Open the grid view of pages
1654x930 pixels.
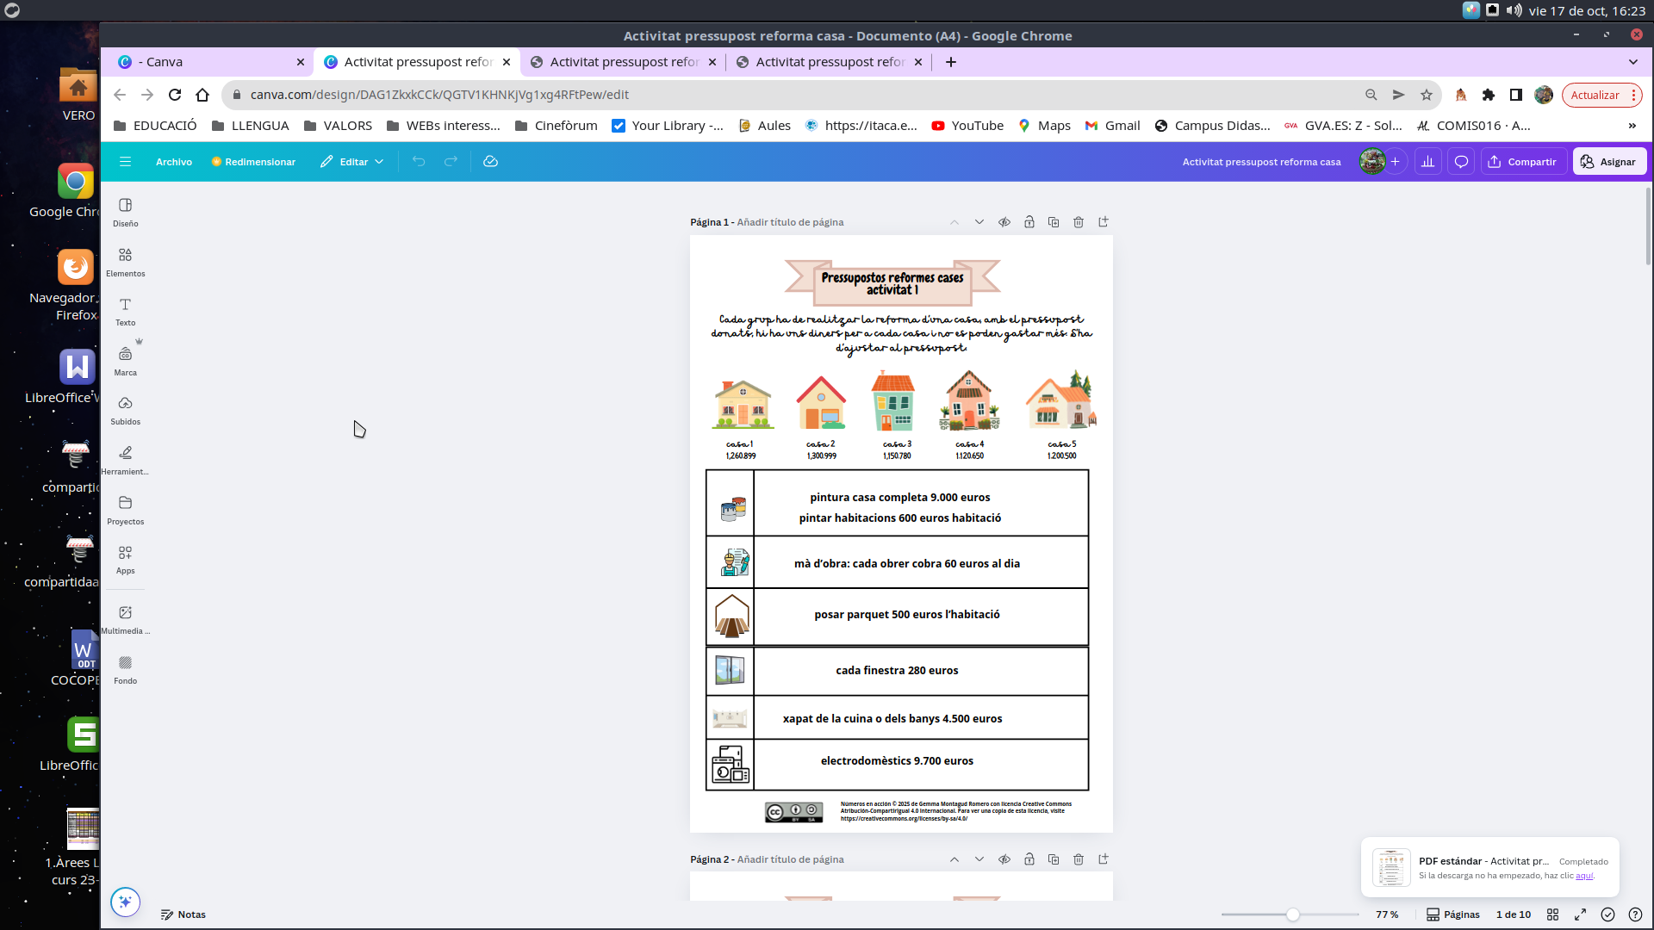pos(1554,914)
